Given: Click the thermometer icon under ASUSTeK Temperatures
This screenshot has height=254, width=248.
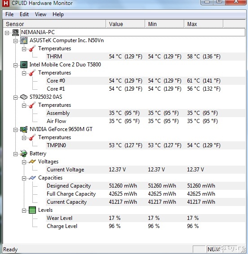Looking at the screenshot, I should (32, 48).
